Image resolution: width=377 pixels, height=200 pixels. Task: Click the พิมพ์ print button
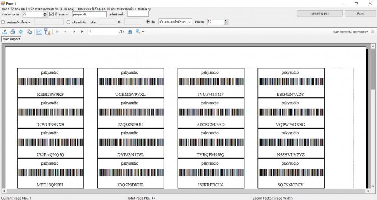click(360, 14)
